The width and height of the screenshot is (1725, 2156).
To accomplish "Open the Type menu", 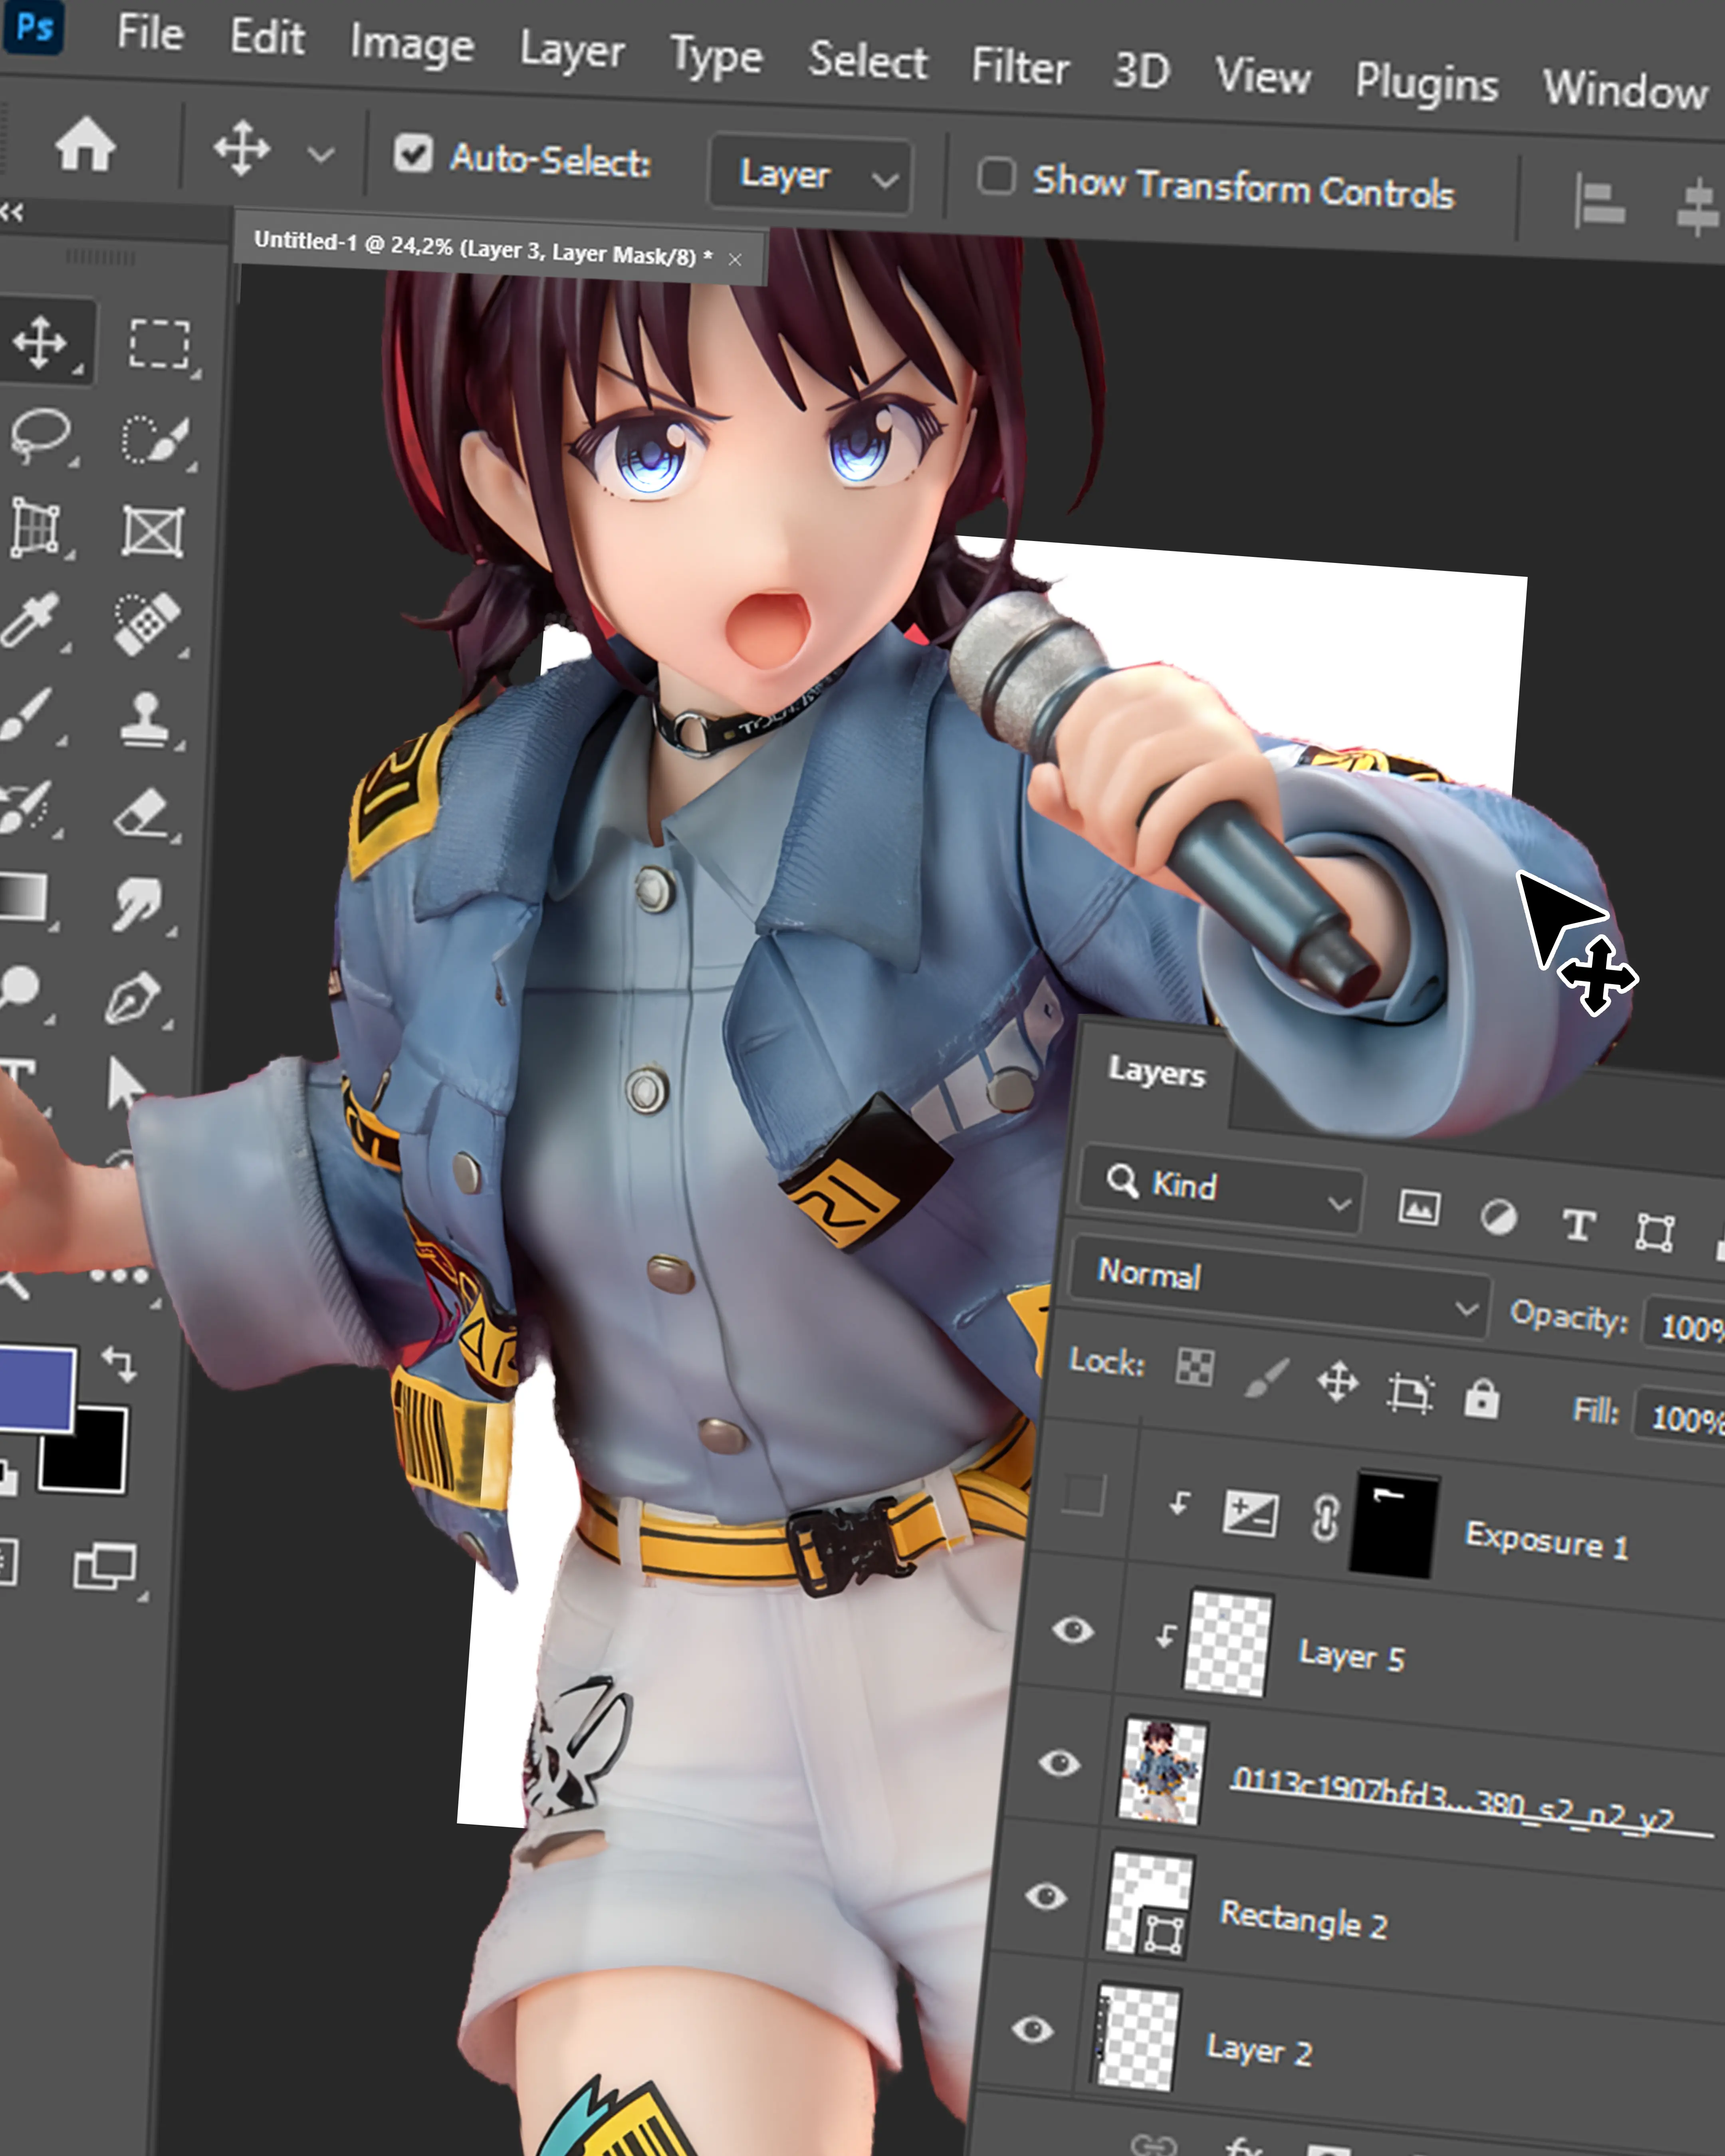I will (x=716, y=58).
